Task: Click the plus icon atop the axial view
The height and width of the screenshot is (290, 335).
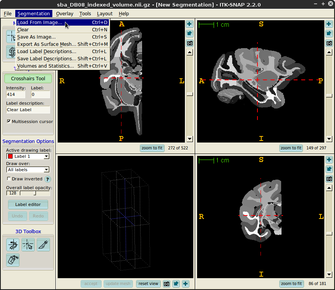Action: (189, 24)
